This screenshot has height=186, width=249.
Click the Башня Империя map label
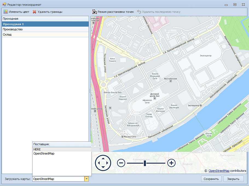pos(160,110)
